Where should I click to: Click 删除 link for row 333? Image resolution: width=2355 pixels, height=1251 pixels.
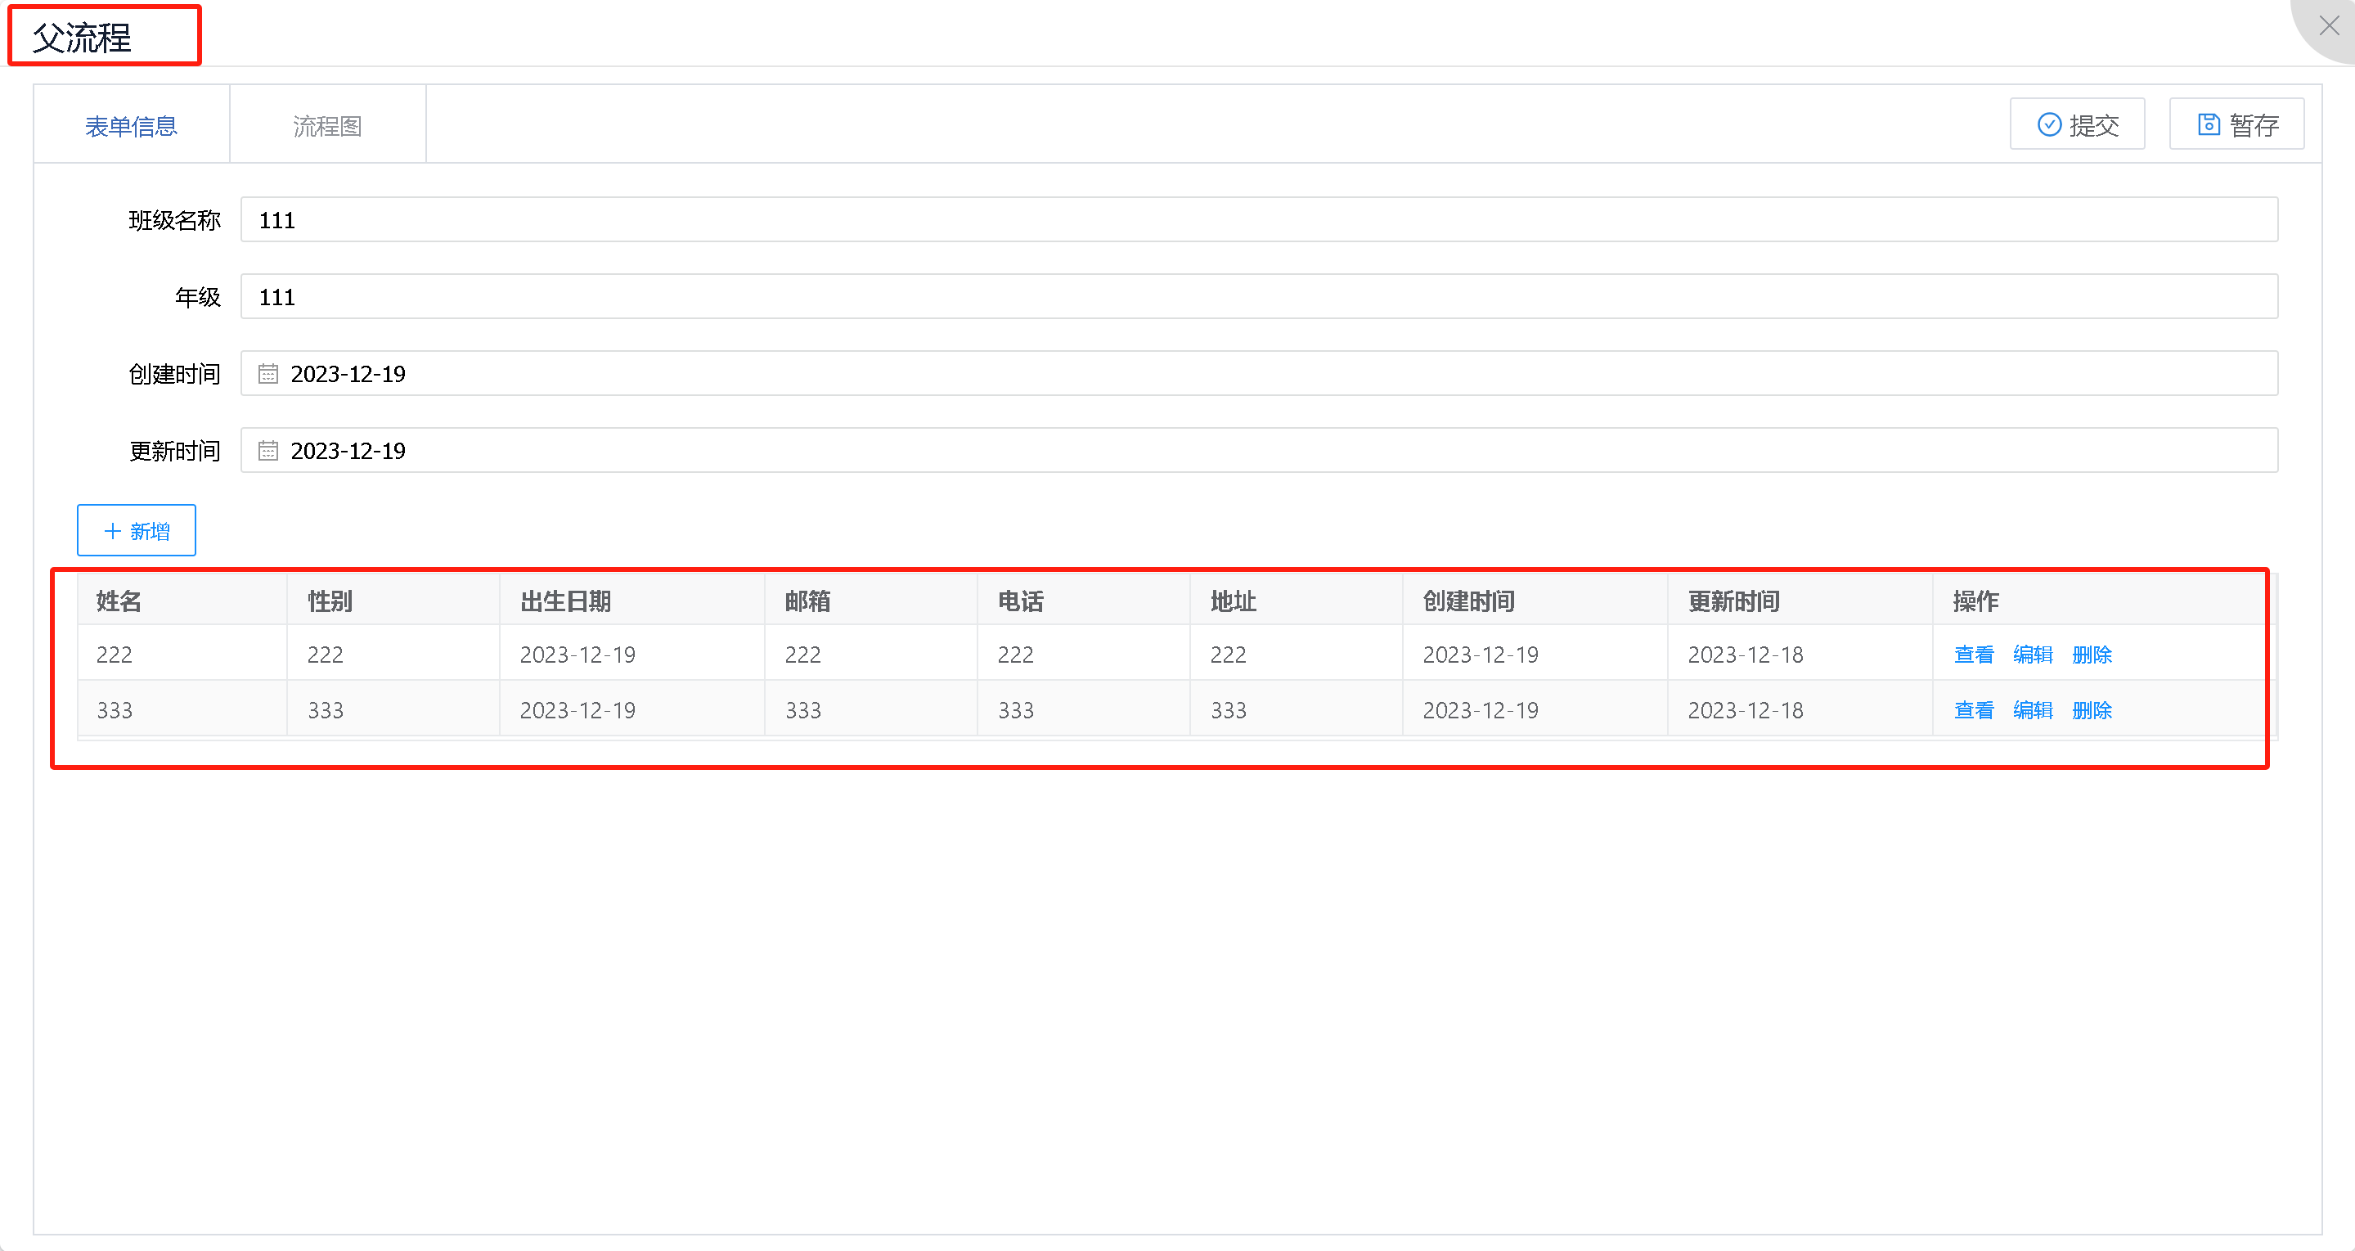click(2092, 710)
